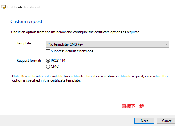The width and height of the screenshot is (175, 126).
Task: Click the gray footer bar left of Next
Action: pyautogui.click(x=67, y=121)
